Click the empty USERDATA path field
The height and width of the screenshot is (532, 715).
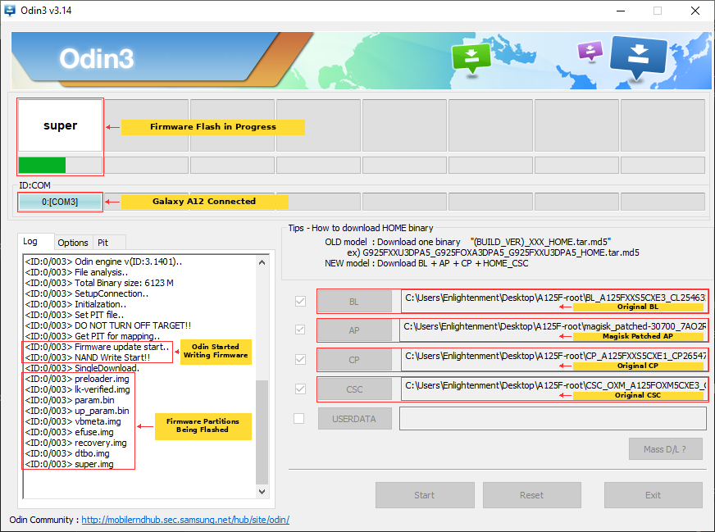pyautogui.click(x=553, y=419)
